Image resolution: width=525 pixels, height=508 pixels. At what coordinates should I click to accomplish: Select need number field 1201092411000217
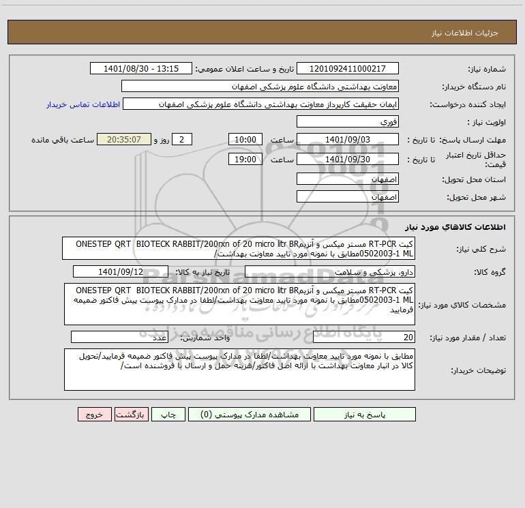coord(348,68)
